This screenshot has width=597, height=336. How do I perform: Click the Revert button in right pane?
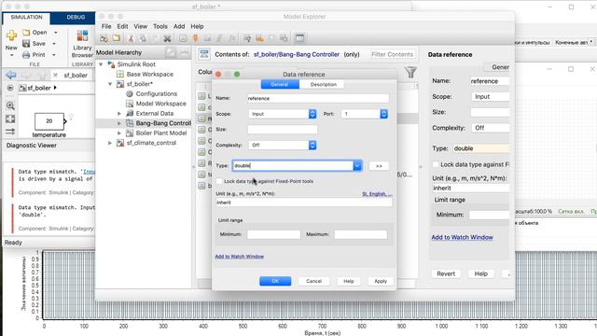pyautogui.click(x=446, y=273)
